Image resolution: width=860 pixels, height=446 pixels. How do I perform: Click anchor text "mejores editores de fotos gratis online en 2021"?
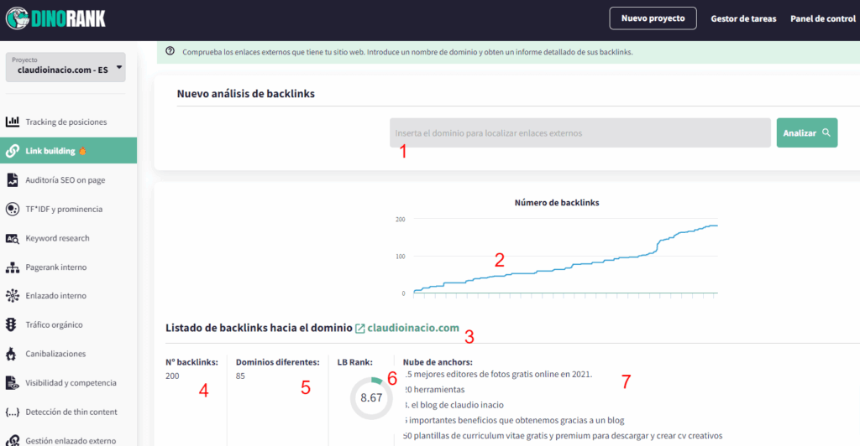(502, 374)
